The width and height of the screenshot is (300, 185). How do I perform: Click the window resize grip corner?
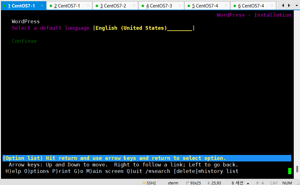coord(298,183)
